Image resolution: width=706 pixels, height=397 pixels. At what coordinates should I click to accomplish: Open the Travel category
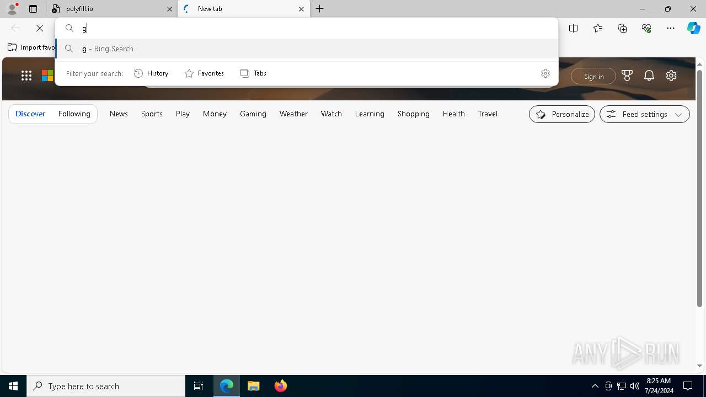pos(488,114)
